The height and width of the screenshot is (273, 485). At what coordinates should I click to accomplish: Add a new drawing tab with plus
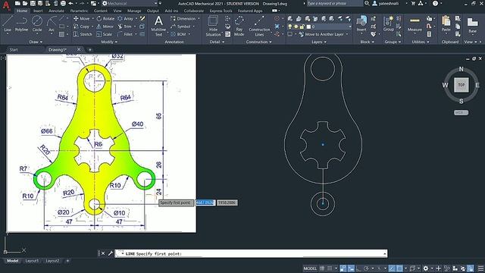(90, 49)
